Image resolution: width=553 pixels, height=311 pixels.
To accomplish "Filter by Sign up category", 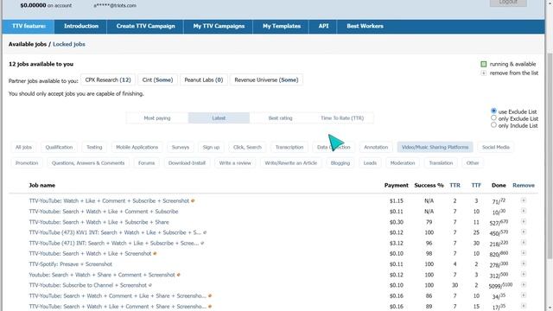I will coord(211,147).
